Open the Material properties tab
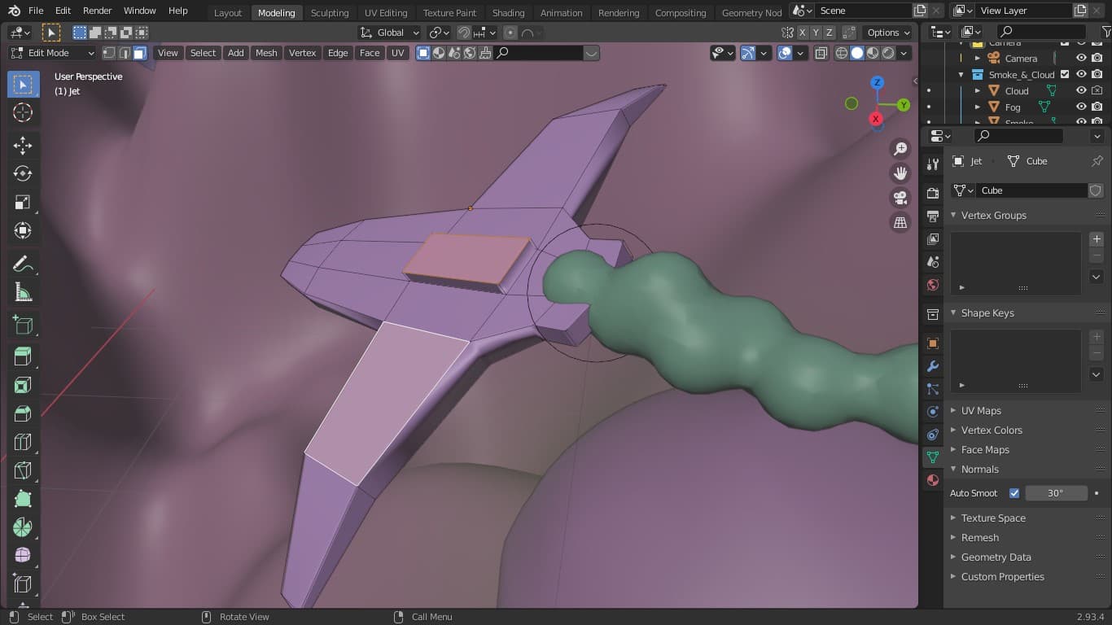Viewport: 1112px width, 625px height. coord(933,480)
